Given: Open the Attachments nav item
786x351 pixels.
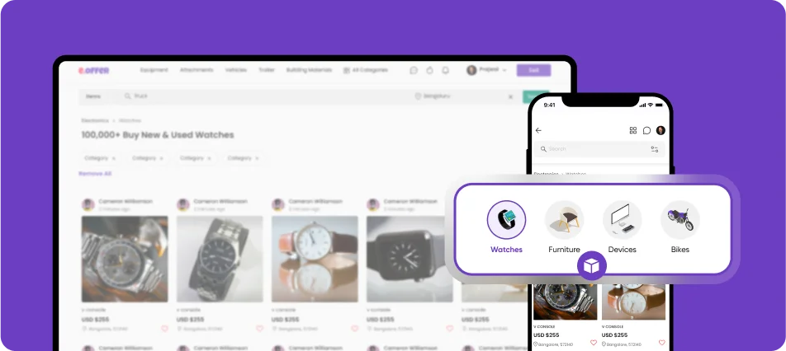Looking at the screenshot, I should pyautogui.click(x=196, y=70).
